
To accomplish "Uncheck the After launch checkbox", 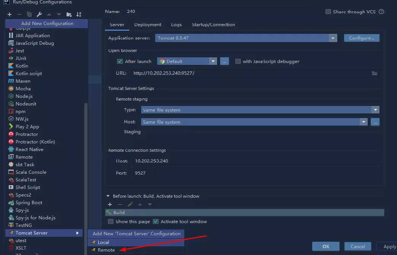I will point(120,61).
